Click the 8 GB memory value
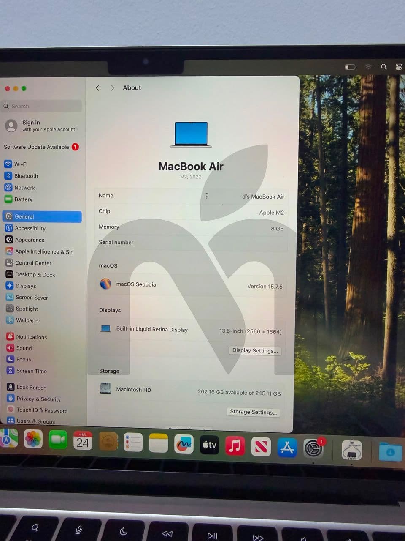Viewport: 405px width, 541px height. click(x=277, y=228)
